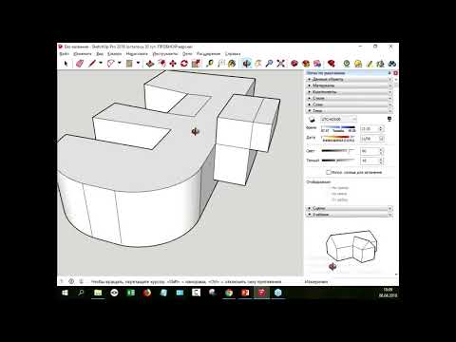The width and height of the screenshot is (456, 342).
Task: Choose the Zoom magnifier tool
Action: coord(269,64)
